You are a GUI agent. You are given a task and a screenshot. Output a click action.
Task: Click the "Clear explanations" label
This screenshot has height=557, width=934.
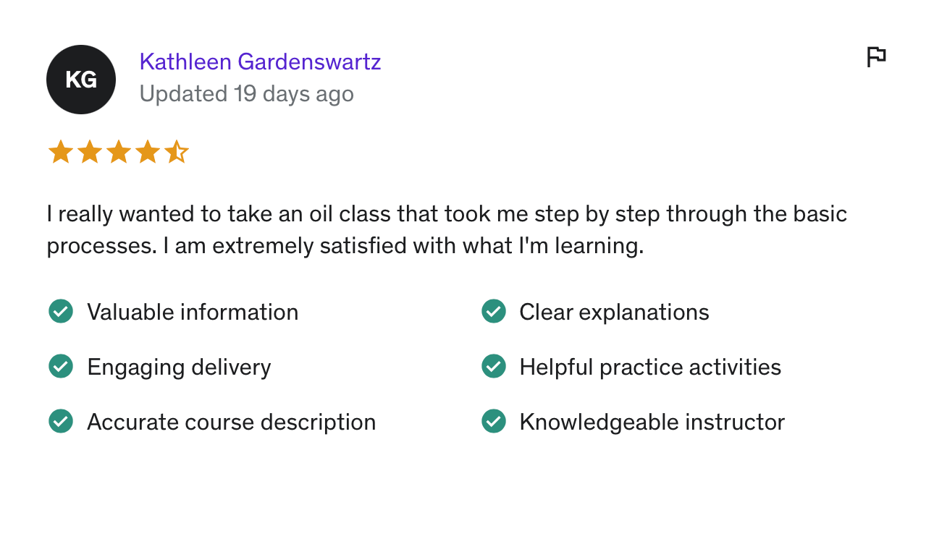614,312
